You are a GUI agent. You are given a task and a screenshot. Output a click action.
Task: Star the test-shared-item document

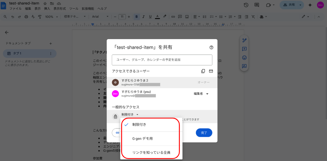coord(45,4)
